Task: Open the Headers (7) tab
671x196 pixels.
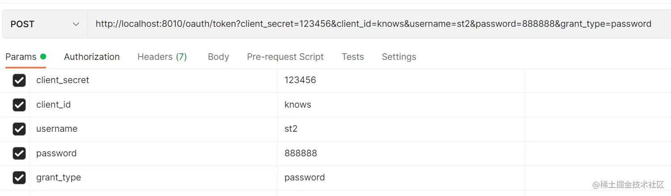Action: (162, 57)
